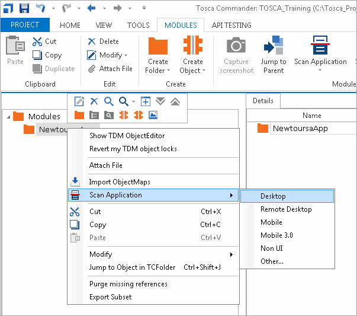Select Revert my TDM object locks
This screenshot has width=357, height=316.
[x=153, y=149]
